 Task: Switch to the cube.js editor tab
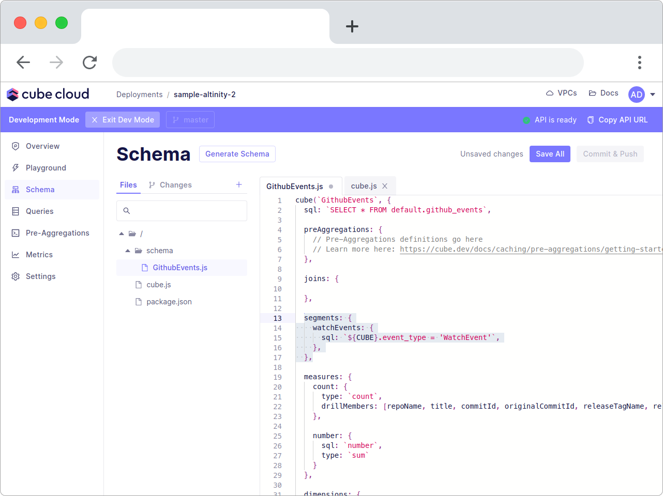[x=365, y=185]
